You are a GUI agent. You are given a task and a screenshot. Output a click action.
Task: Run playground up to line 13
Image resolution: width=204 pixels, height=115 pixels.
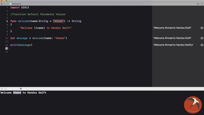(7, 48)
